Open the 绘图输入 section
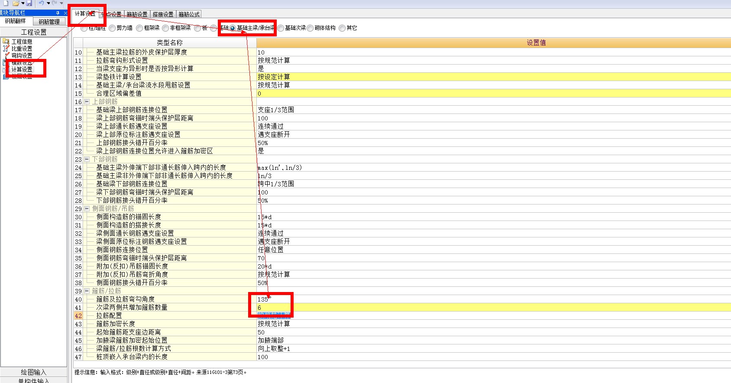 coord(34,372)
